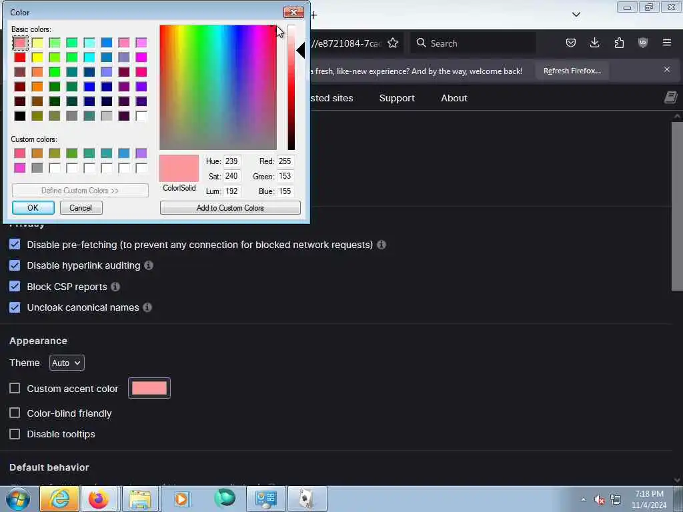The height and width of the screenshot is (512, 683).
Task: Click in the hue-saturation color field
Action: 218,87
